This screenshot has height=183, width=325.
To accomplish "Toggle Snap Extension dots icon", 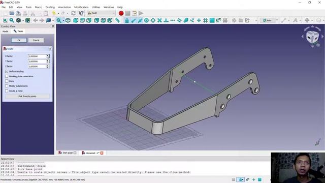I will point(173,20).
